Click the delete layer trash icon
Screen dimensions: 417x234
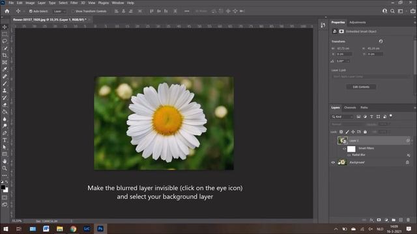(409, 220)
